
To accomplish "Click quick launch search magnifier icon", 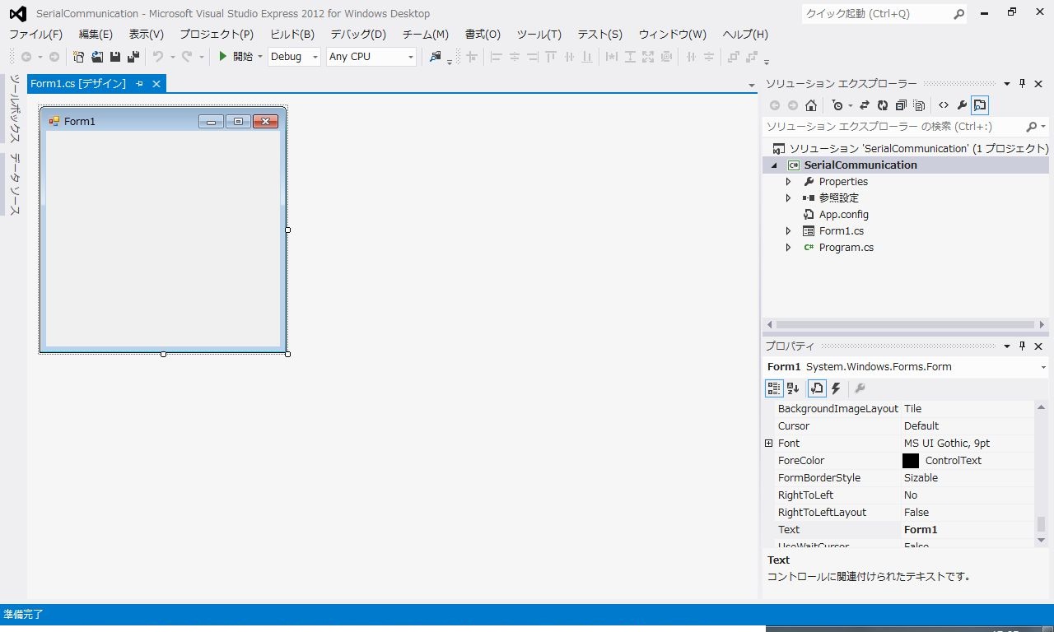I will pos(958,14).
